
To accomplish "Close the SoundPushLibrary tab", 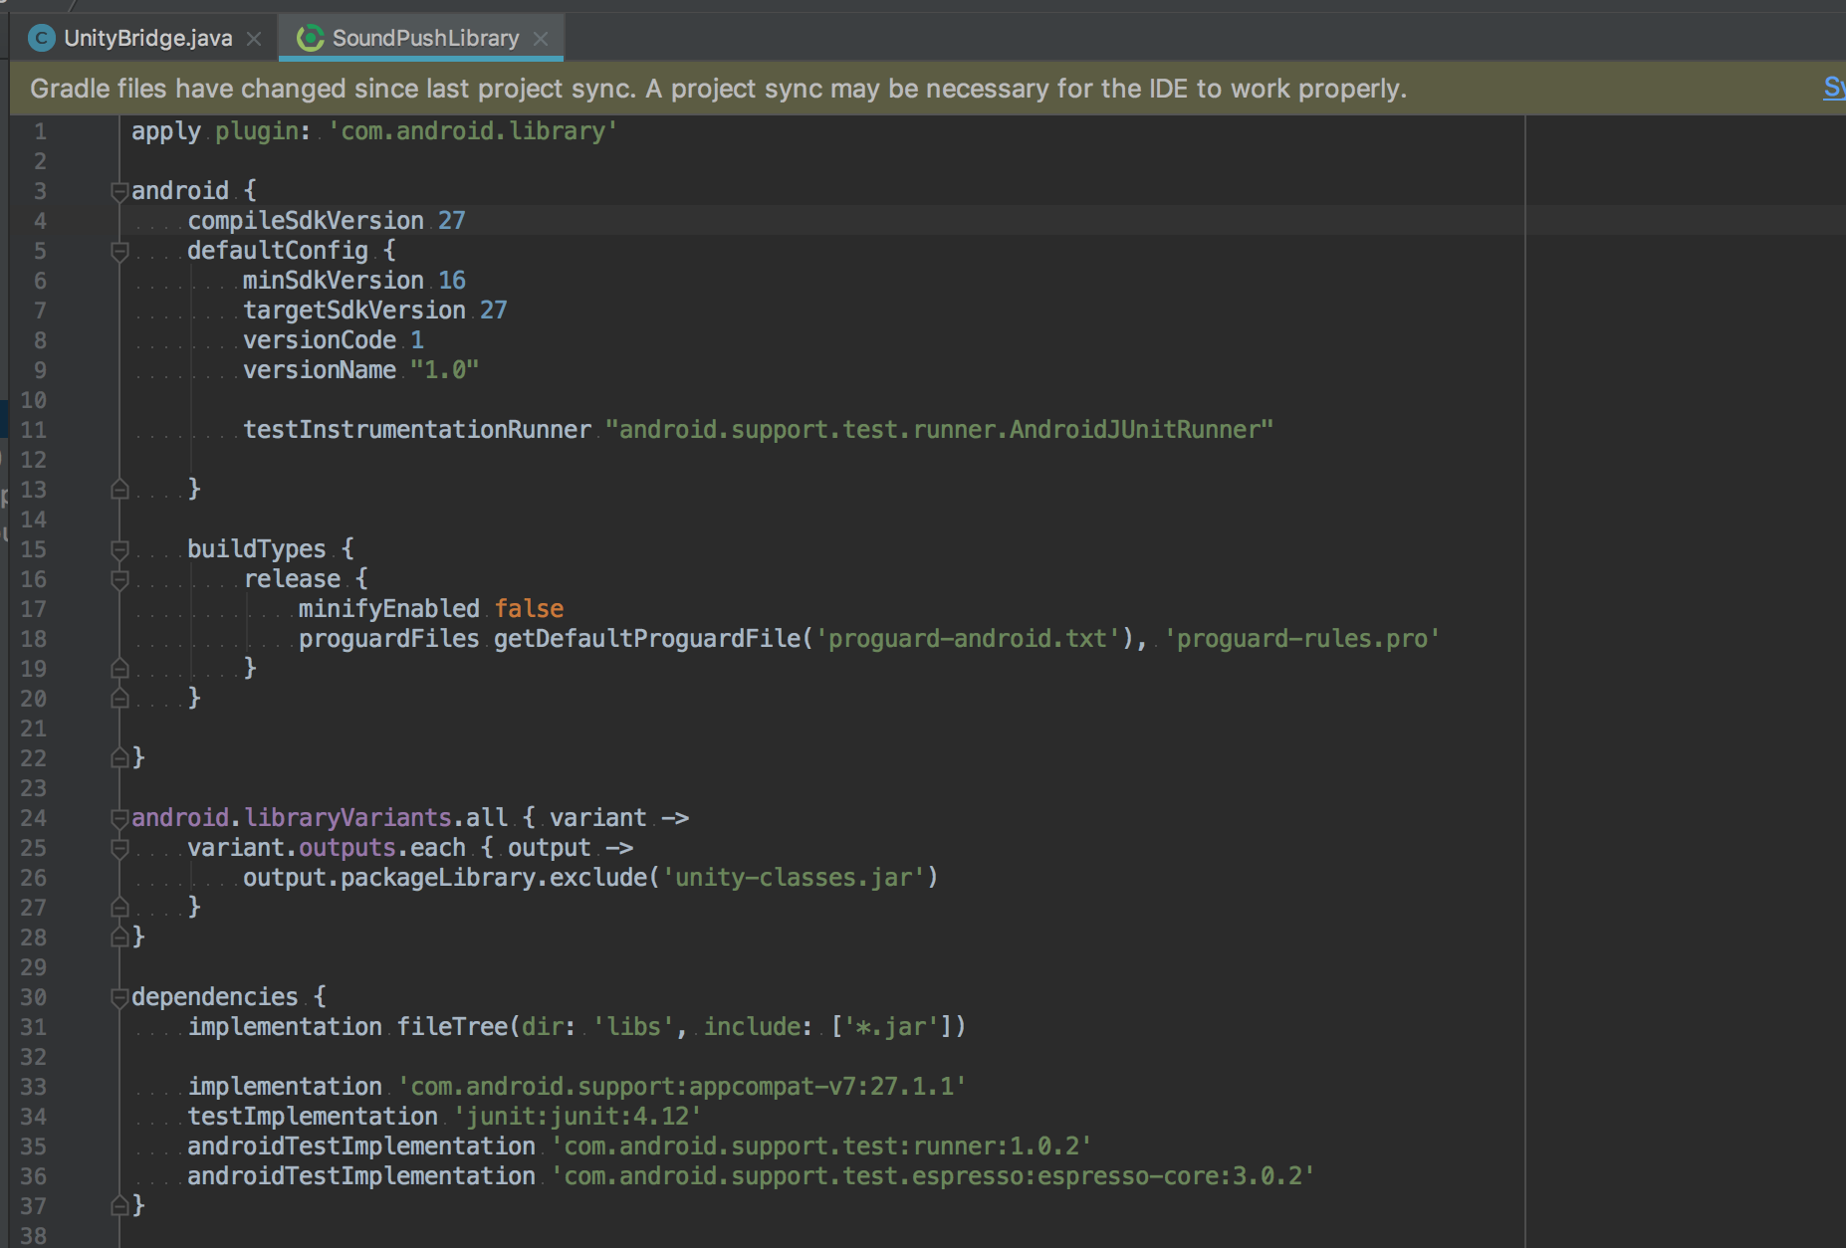I will (541, 39).
